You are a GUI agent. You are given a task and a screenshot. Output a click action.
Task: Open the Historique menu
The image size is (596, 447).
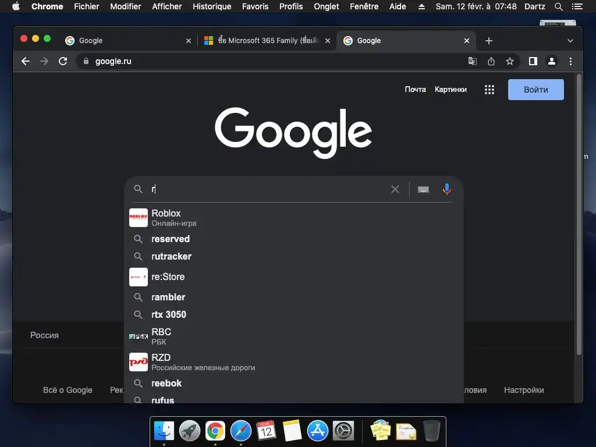(212, 6)
